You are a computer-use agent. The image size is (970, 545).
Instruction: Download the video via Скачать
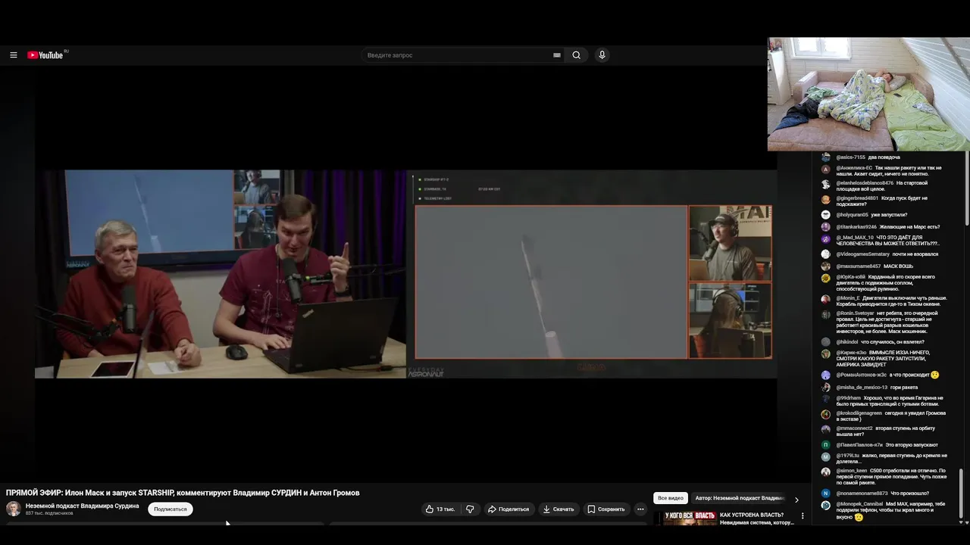click(559, 509)
